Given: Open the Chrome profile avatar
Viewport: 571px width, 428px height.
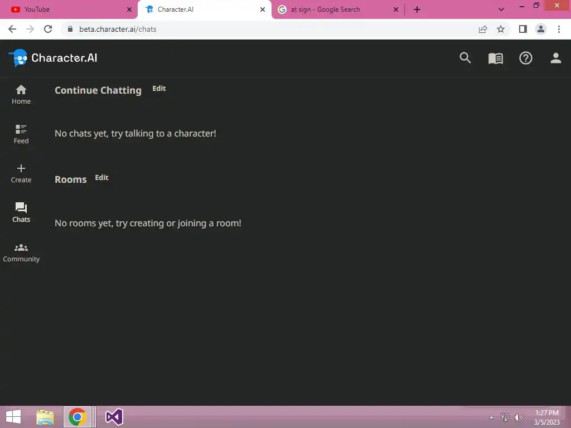Looking at the screenshot, I should click(x=541, y=29).
